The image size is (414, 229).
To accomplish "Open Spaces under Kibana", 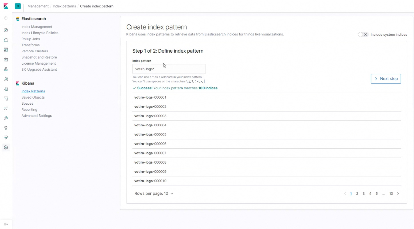I will 27,103.
